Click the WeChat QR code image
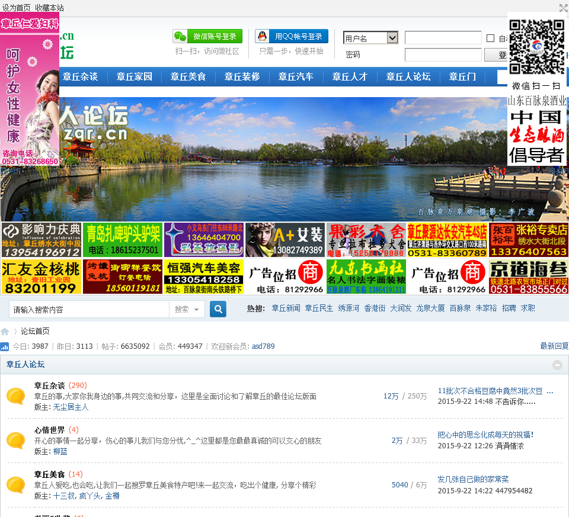 pyautogui.click(x=537, y=47)
